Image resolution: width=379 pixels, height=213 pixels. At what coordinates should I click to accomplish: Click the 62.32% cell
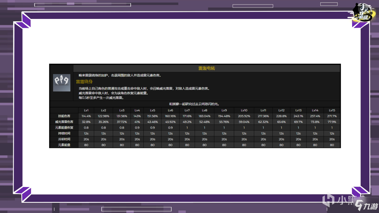point(263,122)
